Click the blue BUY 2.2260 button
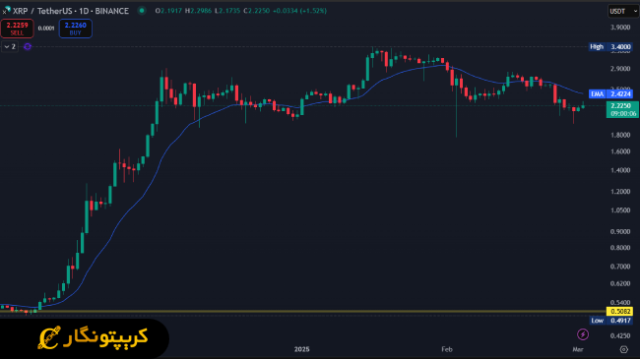640x359 pixels. pos(76,29)
